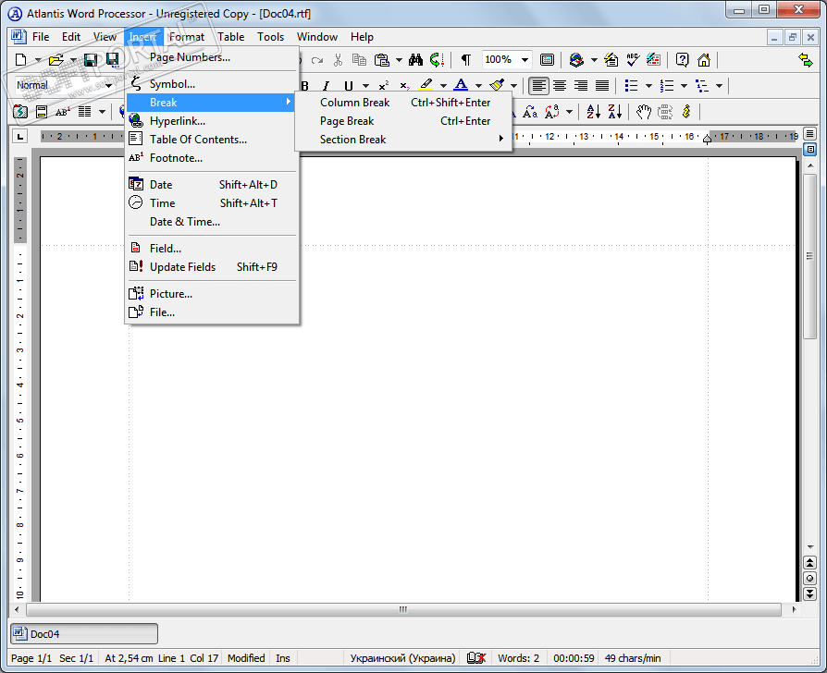This screenshot has height=673, width=827.
Task: Choose Table Of Contents... menu item
Action: coord(212,140)
